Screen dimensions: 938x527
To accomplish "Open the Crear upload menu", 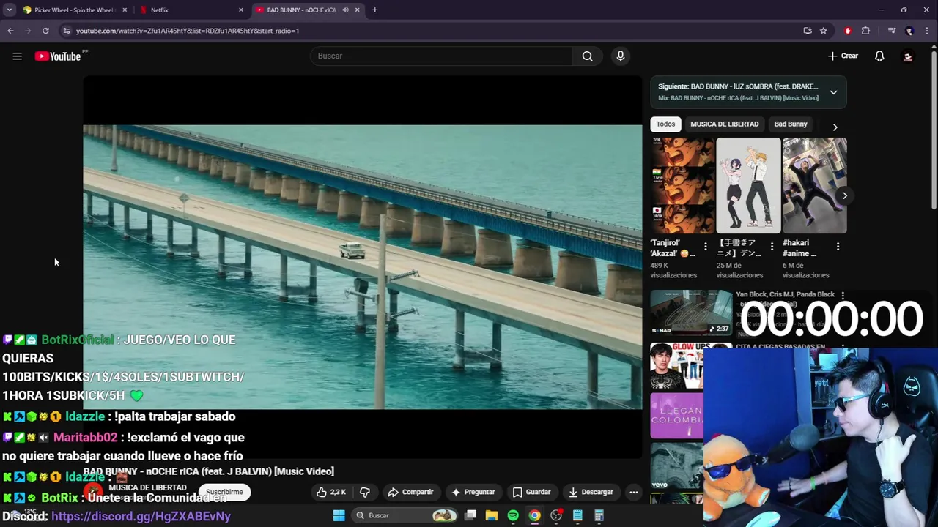I will (843, 56).
